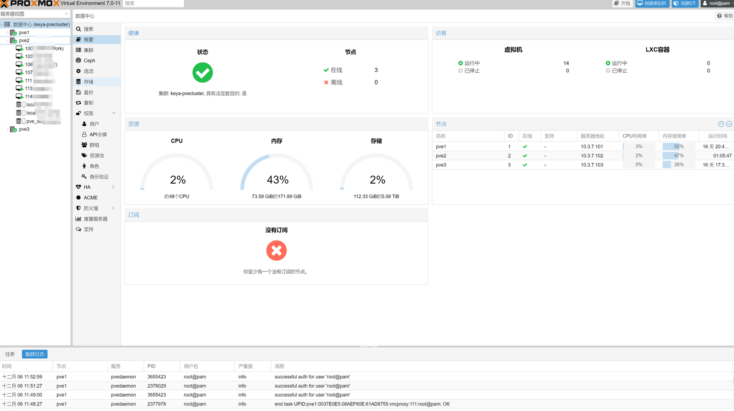This screenshot has width=734, height=411.
Task: Select the end task vncproxy log row
Action: [366, 404]
